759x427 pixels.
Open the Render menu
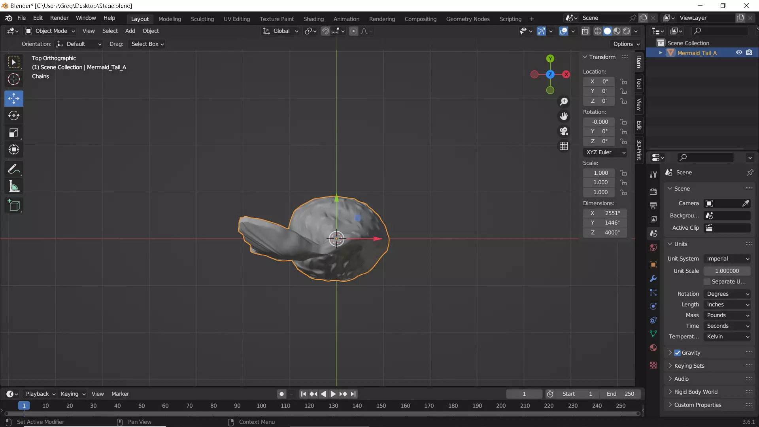coord(59,18)
